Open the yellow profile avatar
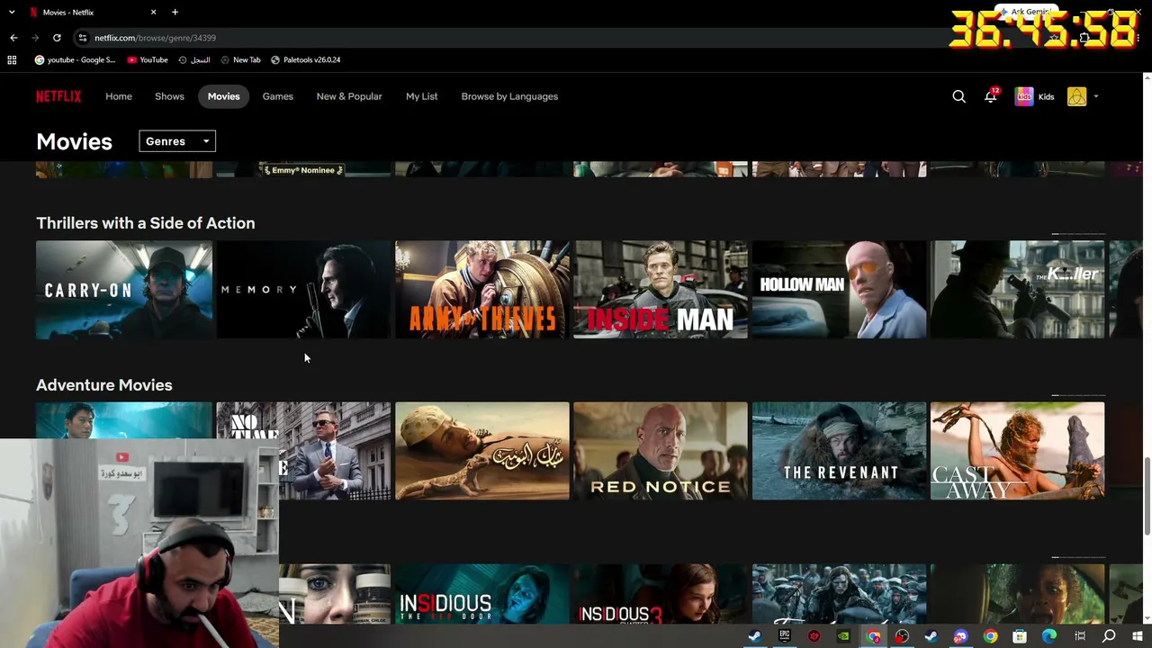Image resolution: width=1152 pixels, height=648 pixels. pos(1076,96)
